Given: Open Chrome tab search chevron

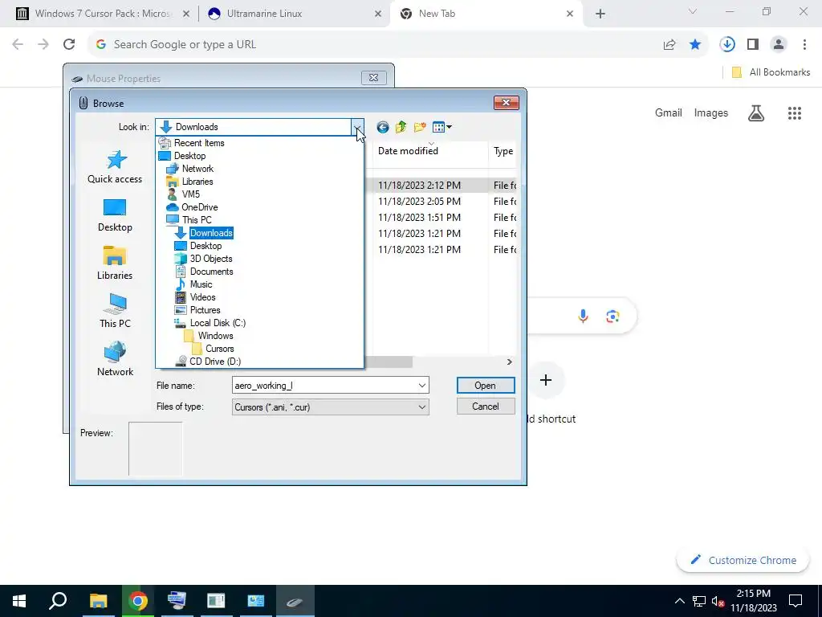Looking at the screenshot, I should tap(693, 11).
